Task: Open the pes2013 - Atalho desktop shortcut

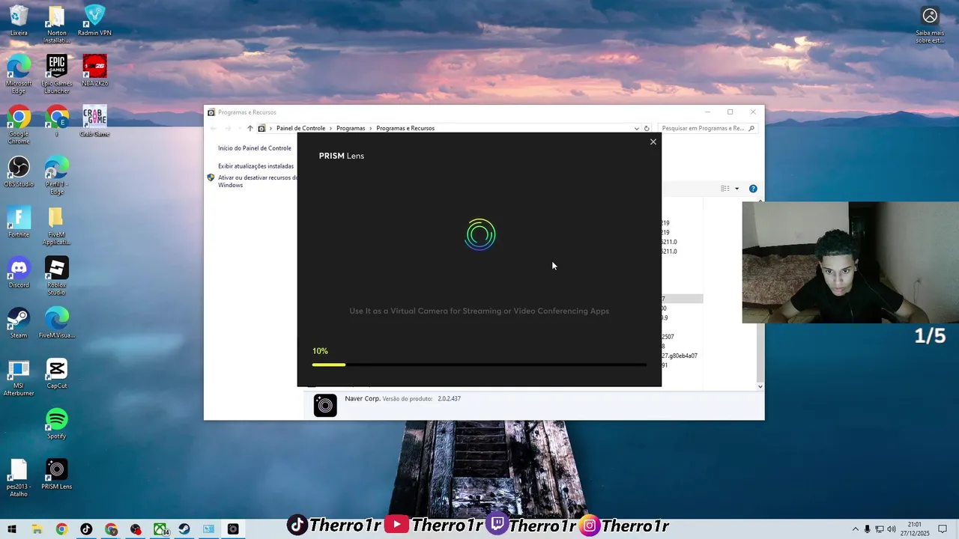Action: click(x=19, y=477)
